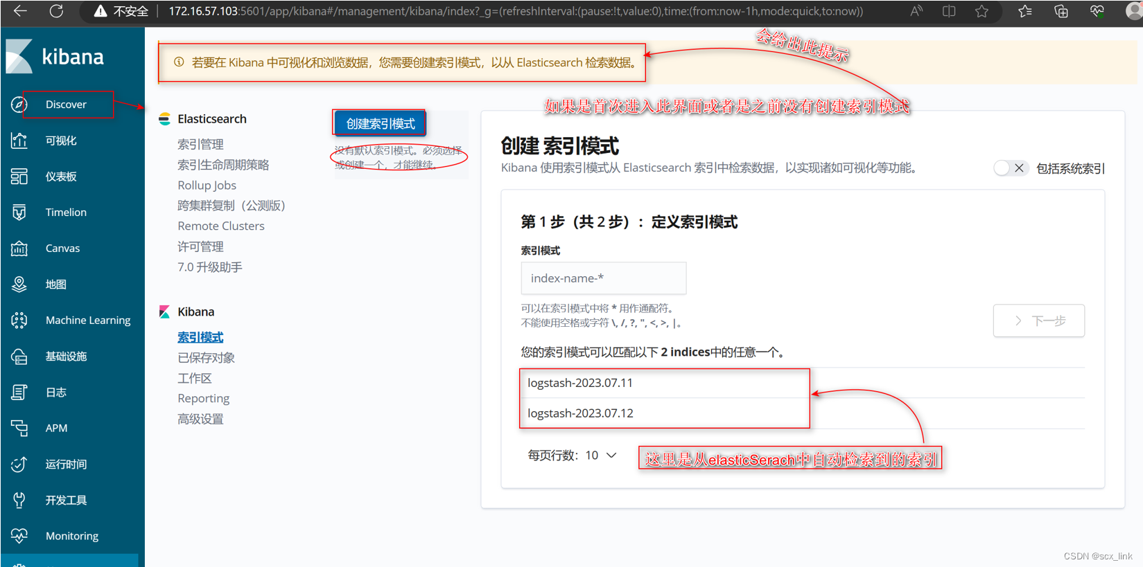The image size is (1143, 567).
Task: Click the insecure site warning icon
Action: click(101, 11)
